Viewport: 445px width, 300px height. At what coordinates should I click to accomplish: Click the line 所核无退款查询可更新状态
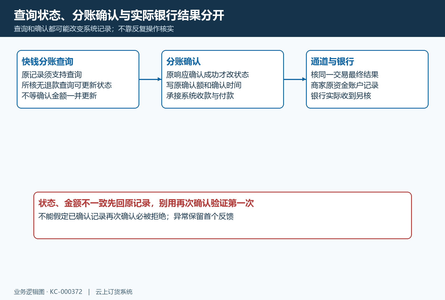[x=67, y=85]
